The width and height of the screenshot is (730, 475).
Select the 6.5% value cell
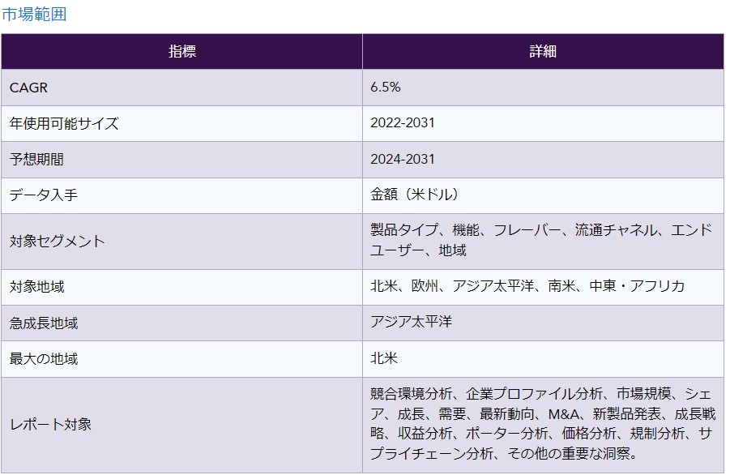543,87
